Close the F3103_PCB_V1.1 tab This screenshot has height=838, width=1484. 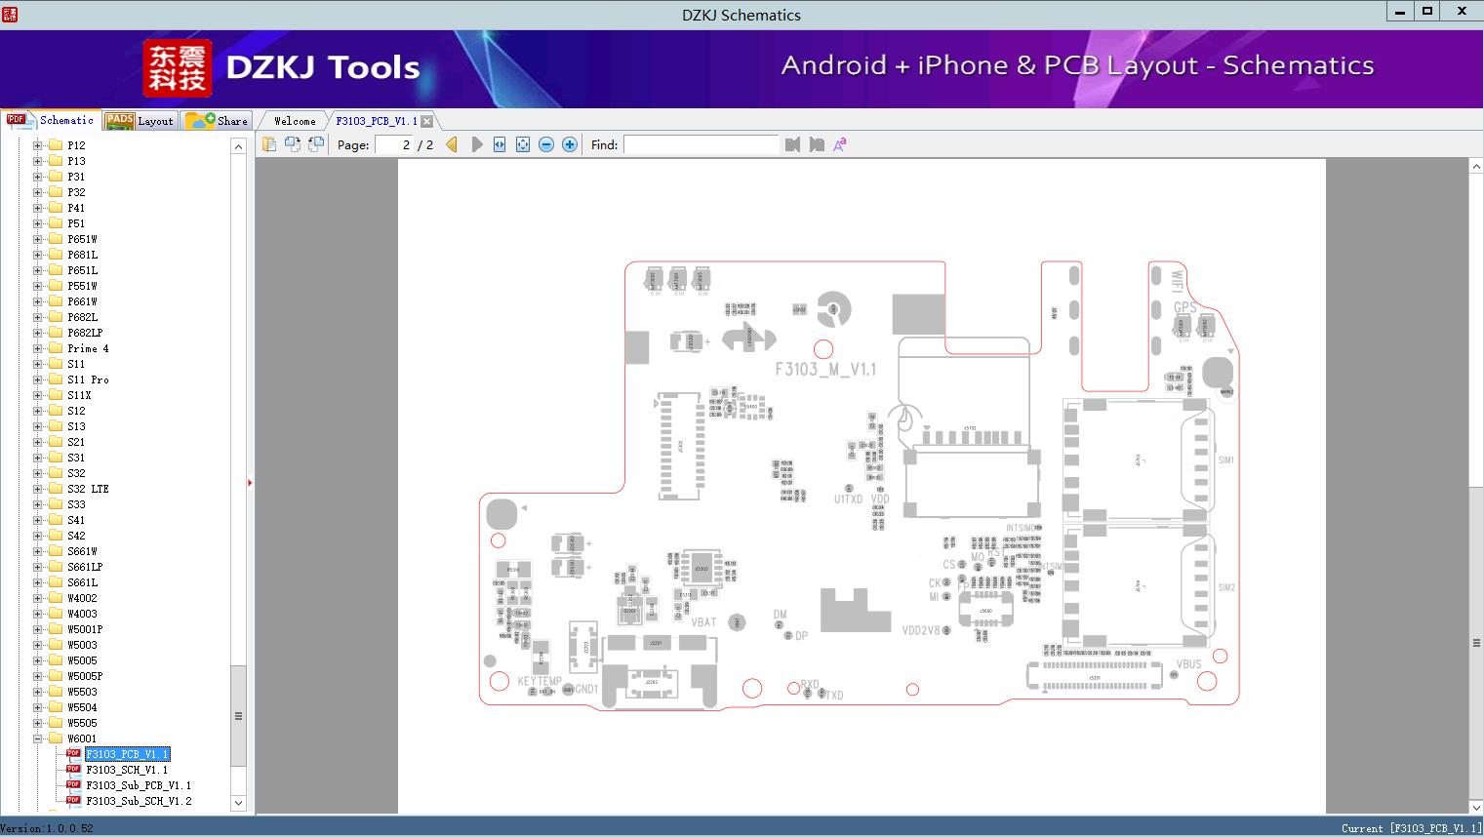point(426,121)
